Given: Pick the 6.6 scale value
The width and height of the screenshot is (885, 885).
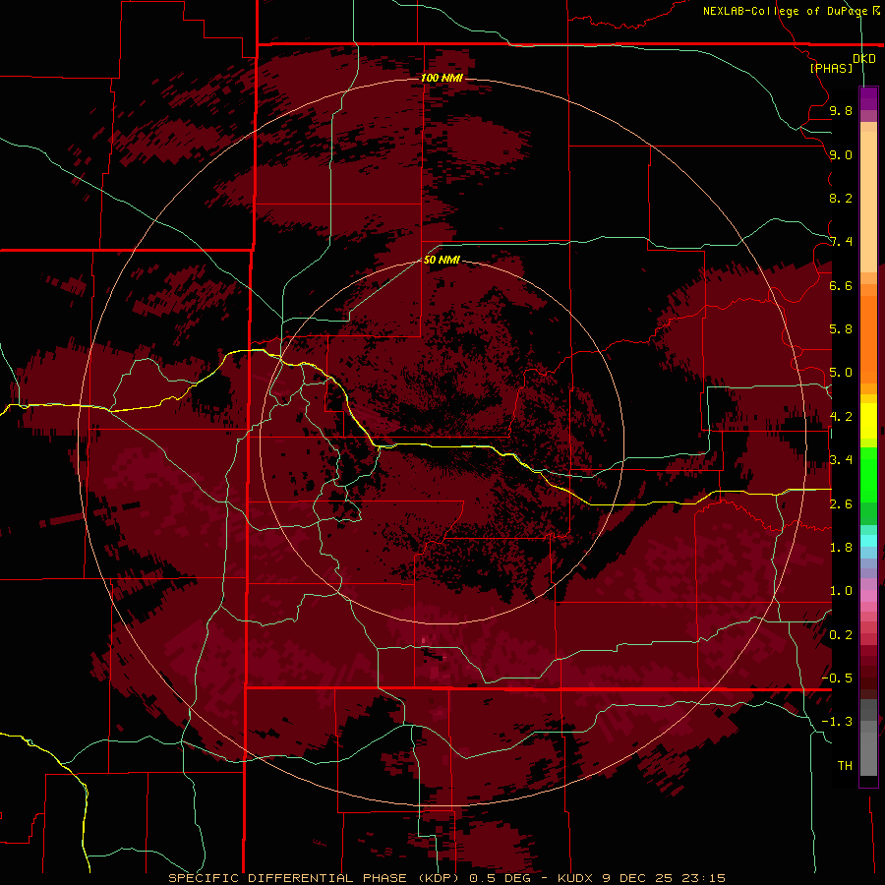Looking at the screenshot, I should coord(841,285).
